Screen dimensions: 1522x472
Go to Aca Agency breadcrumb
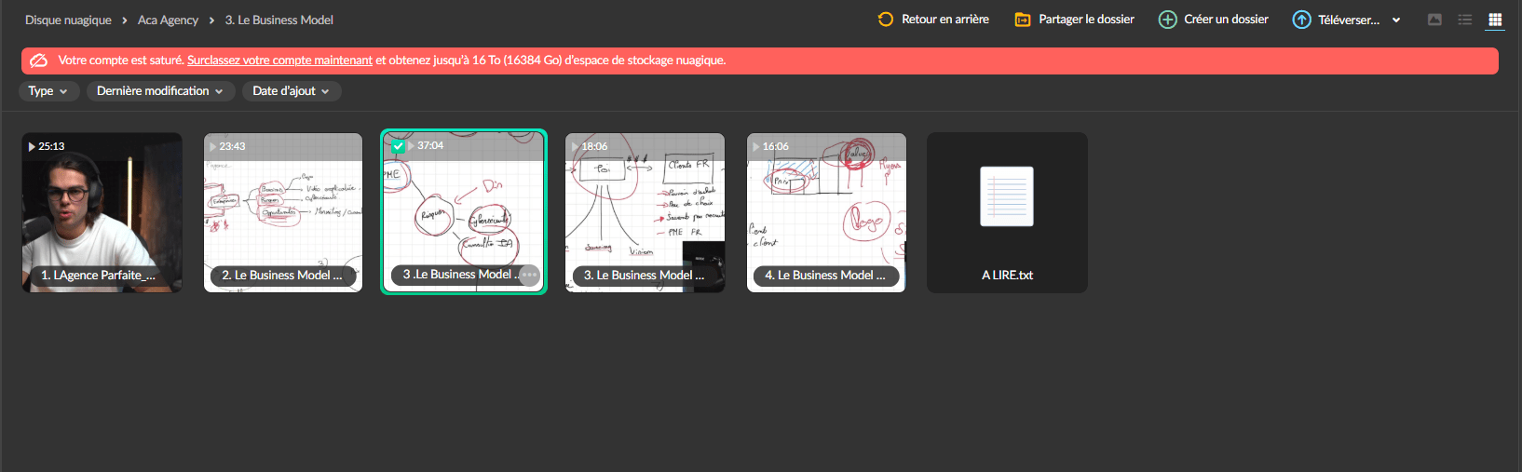pos(168,20)
